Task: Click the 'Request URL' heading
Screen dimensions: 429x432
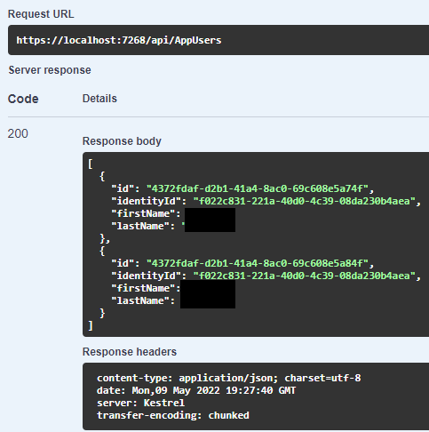Action: (41, 14)
